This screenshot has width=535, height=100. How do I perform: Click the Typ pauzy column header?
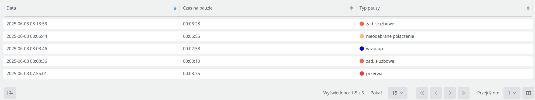(444, 8)
